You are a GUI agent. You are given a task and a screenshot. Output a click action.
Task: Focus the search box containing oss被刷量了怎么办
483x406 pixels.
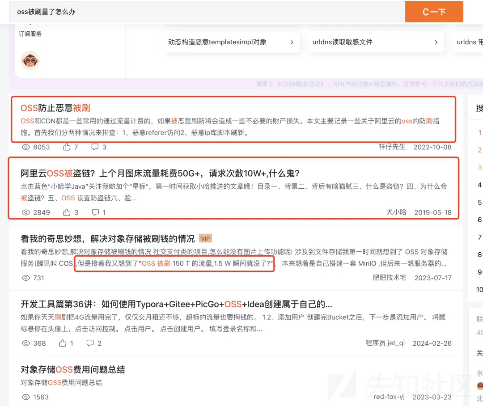[x=207, y=12]
